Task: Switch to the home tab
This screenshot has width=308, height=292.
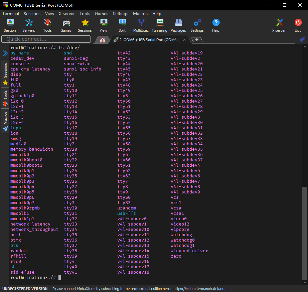Action: (x=103, y=40)
